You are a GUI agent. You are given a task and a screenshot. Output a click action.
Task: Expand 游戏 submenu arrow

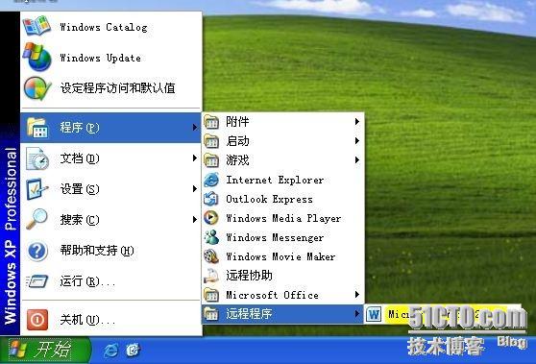357,159
